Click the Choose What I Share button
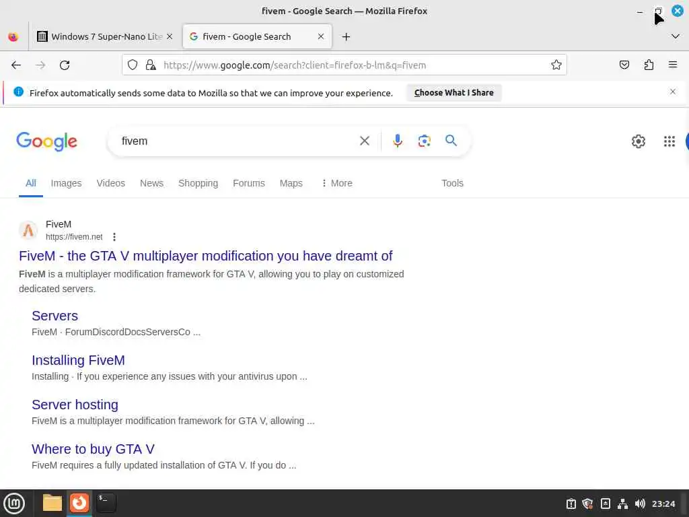This screenshot has width=689, height=517. coord(454,93)
